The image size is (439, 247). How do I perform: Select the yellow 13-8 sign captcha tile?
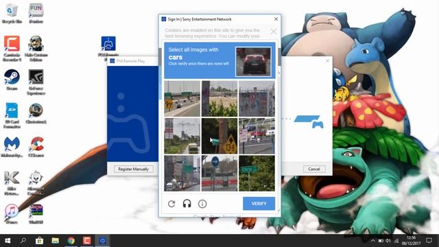(x=219, y=136)
